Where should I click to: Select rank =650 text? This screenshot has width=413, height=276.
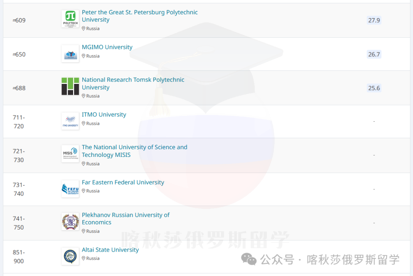pos(19,55)
